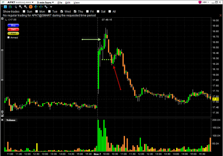
Task: Click the vertical scroll down arrow
Action: 2,112
